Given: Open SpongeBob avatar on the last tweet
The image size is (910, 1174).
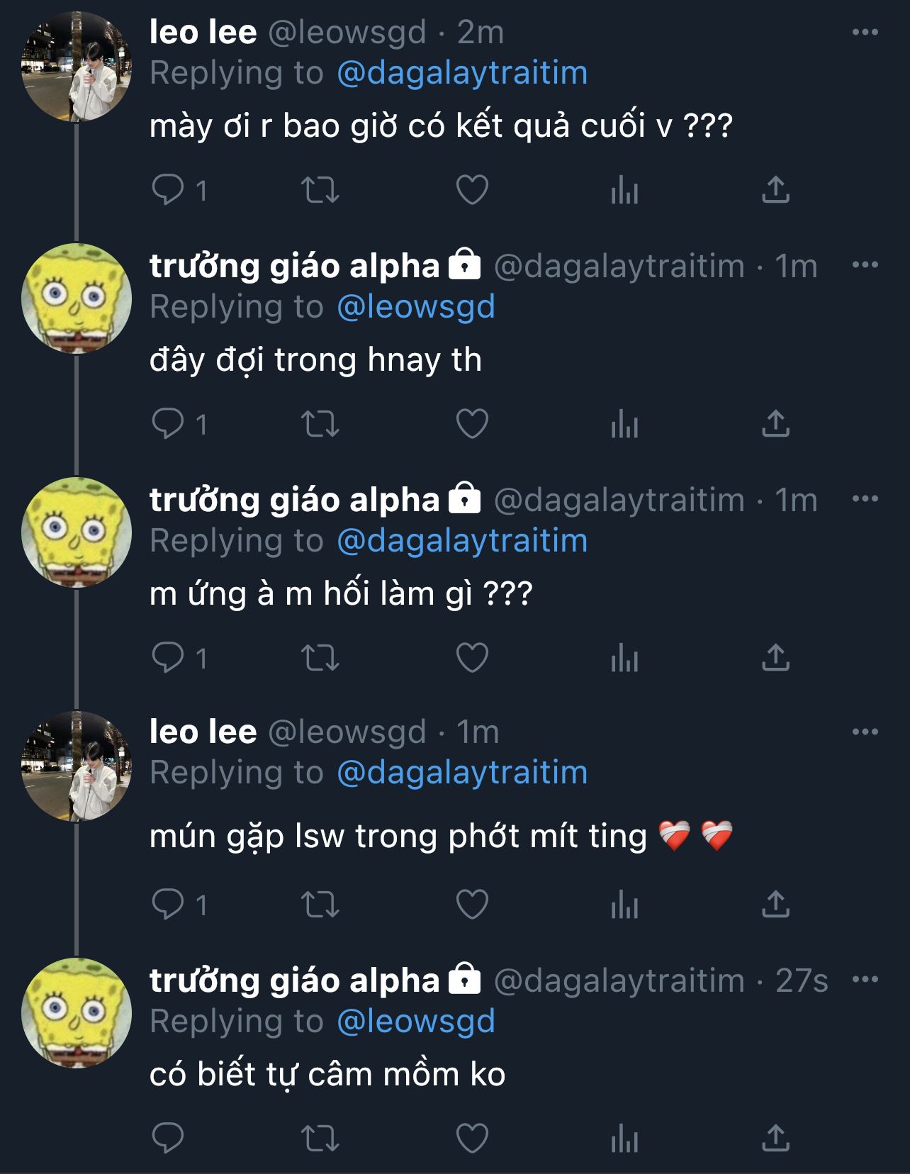Looking at the screenshot, I should click(x=77, y=1012).
